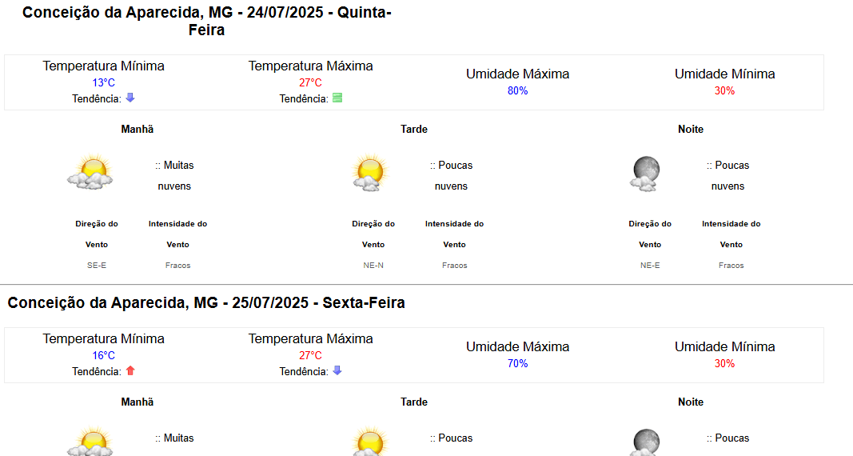The width and height of the screenshot is (853, 456).
Task: Click the 25/07 night moon and cloud icon
Action: 645,442
